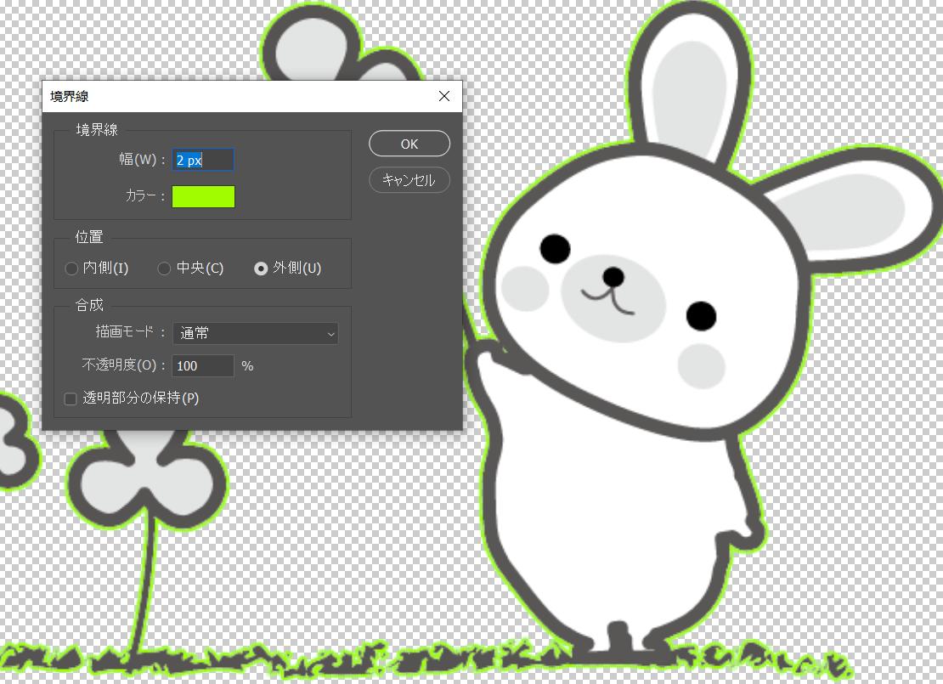Click the rabbit's right black eye
The image size is (943, 684).
702,315
